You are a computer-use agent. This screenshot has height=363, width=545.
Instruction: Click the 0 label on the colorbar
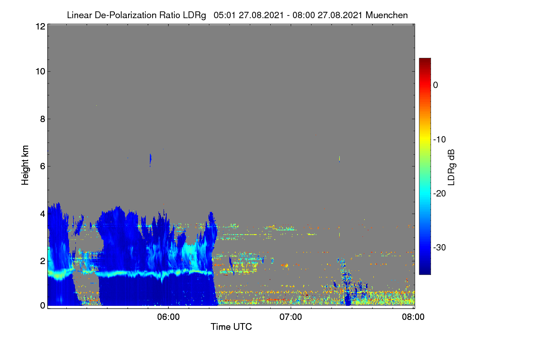436,85
